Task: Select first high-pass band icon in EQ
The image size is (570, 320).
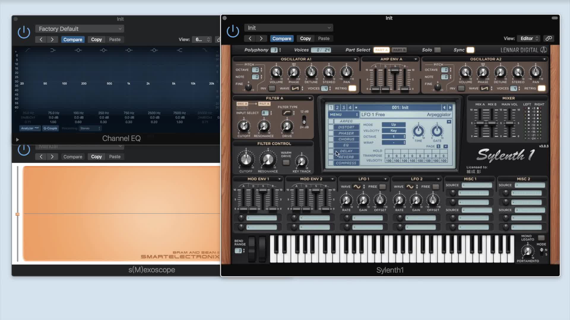Action: [28, 50]
